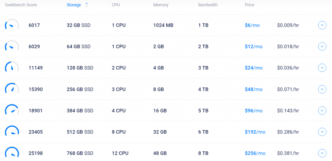The height and width of the screenshot is (161, 332).
Task: Click the gauge icon for score 25198
Action: pyautogui.click(x=12, y=153)
